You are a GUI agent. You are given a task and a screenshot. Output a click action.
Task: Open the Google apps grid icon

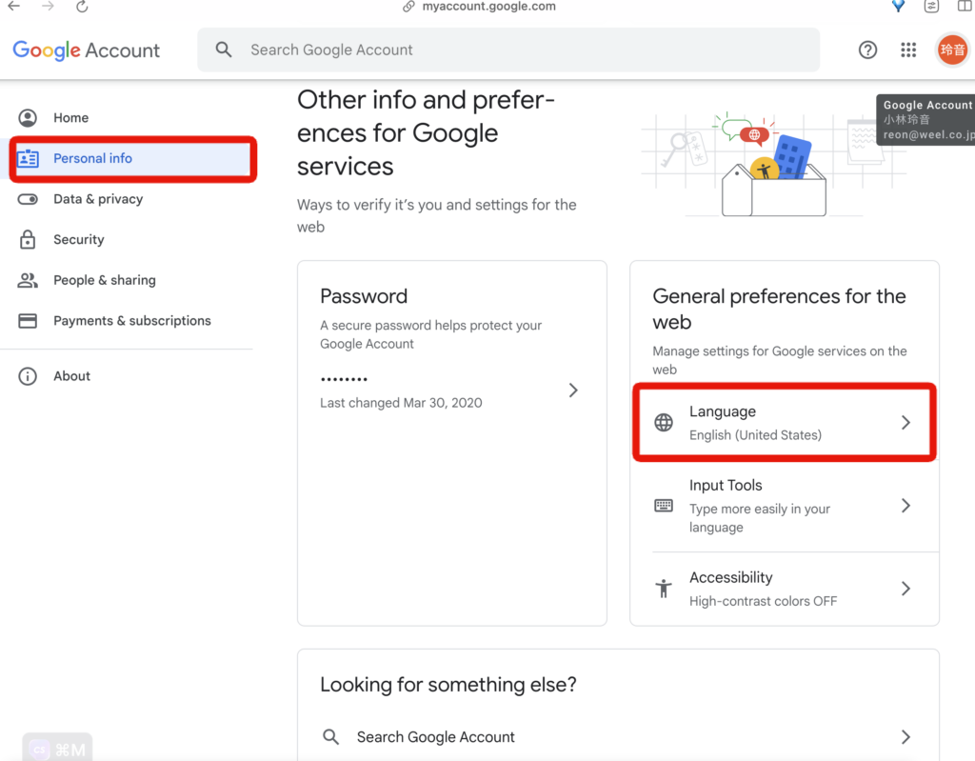[908, 50]
